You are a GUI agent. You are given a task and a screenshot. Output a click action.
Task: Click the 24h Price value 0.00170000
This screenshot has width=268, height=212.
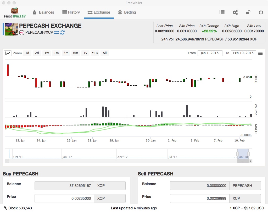pos(187,31)
